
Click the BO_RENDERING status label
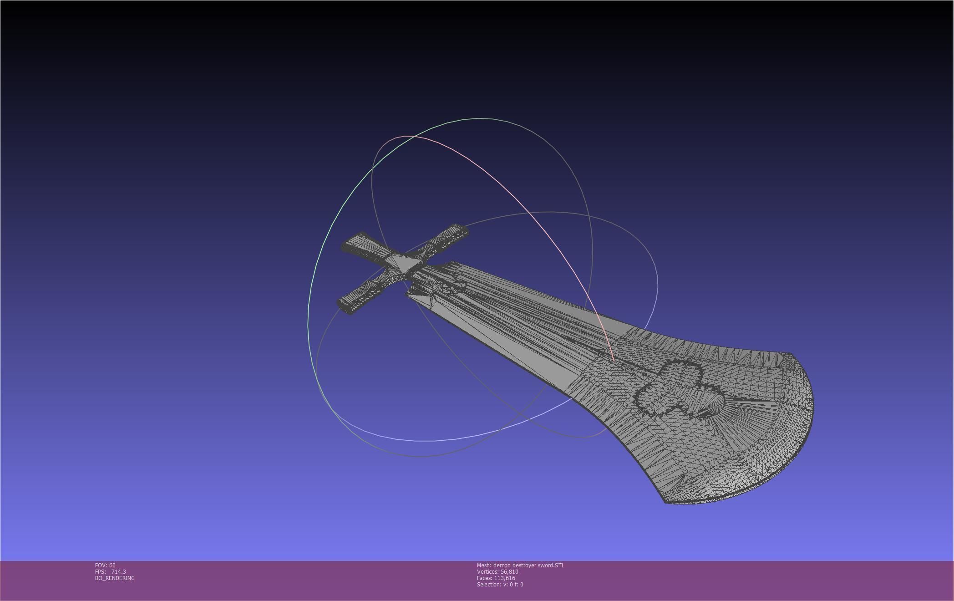click(x=115, y=578)
